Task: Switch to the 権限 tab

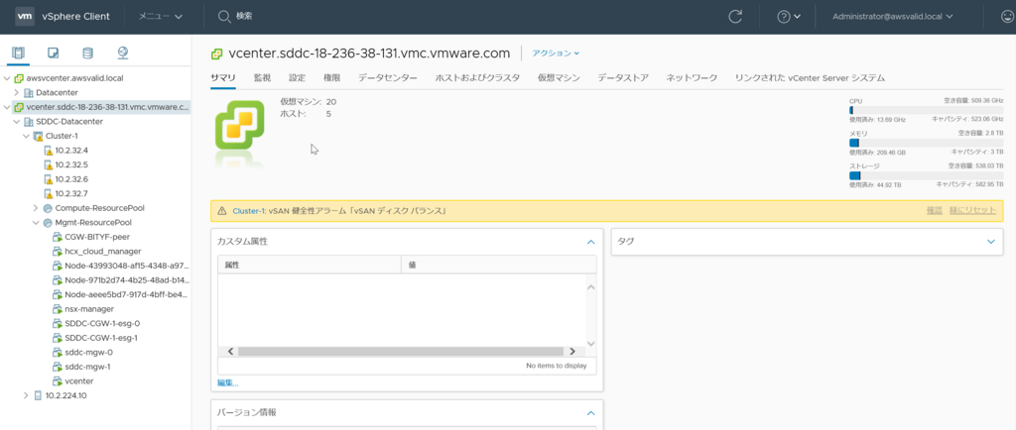Action: tap(332, 77)
